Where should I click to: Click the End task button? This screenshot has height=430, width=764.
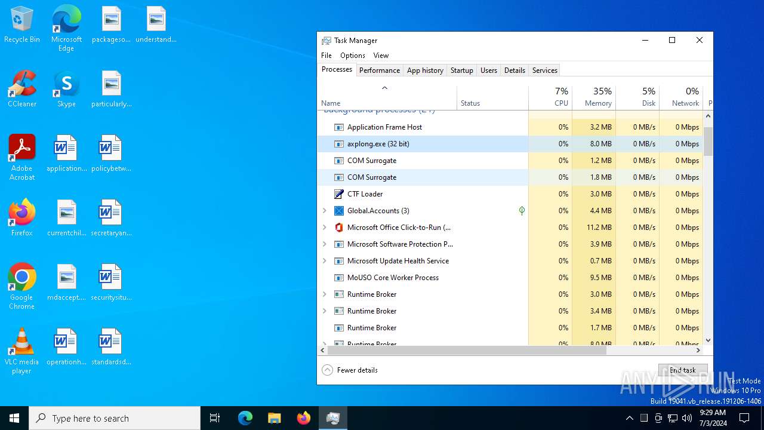[683, 370]
